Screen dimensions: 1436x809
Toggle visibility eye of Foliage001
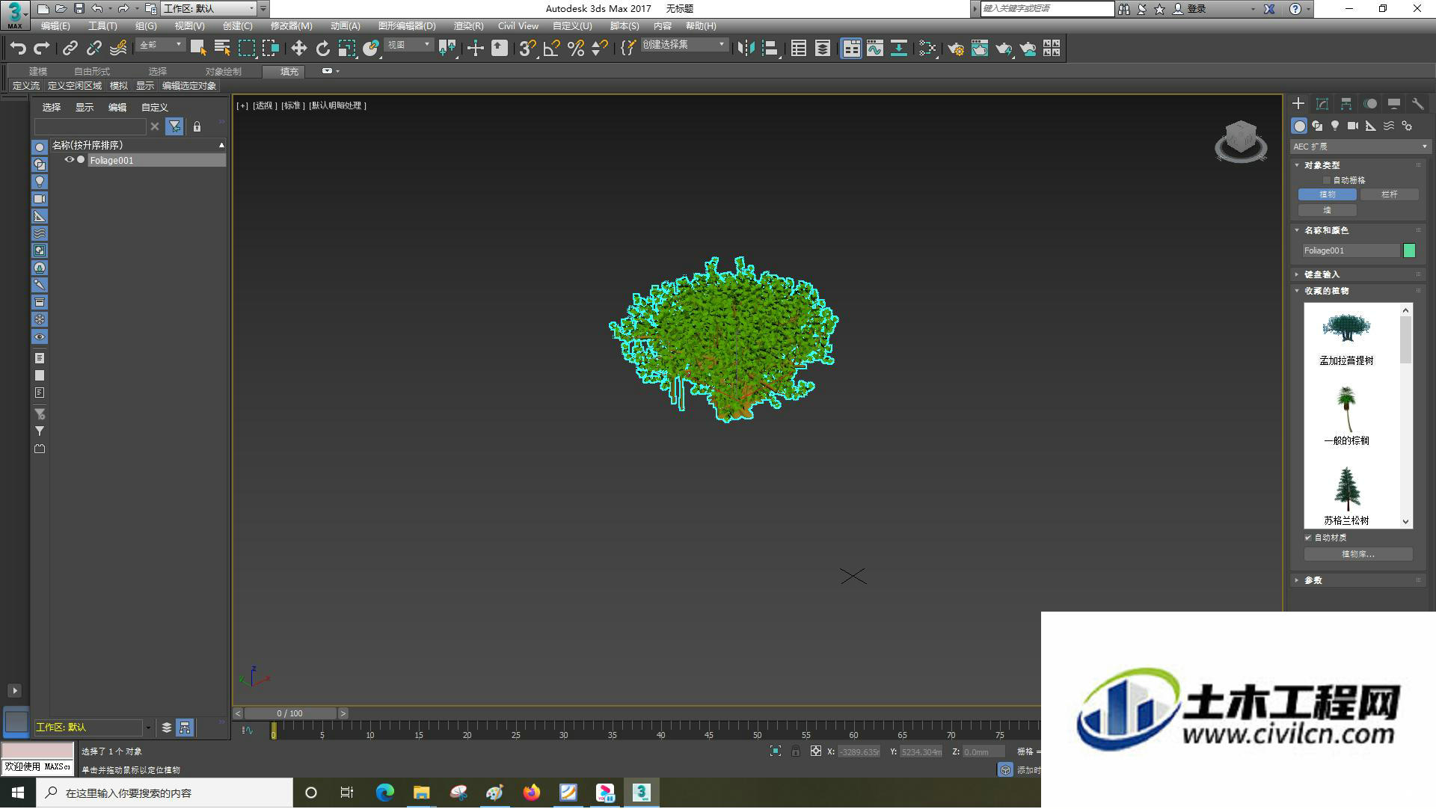coord(69,160)
